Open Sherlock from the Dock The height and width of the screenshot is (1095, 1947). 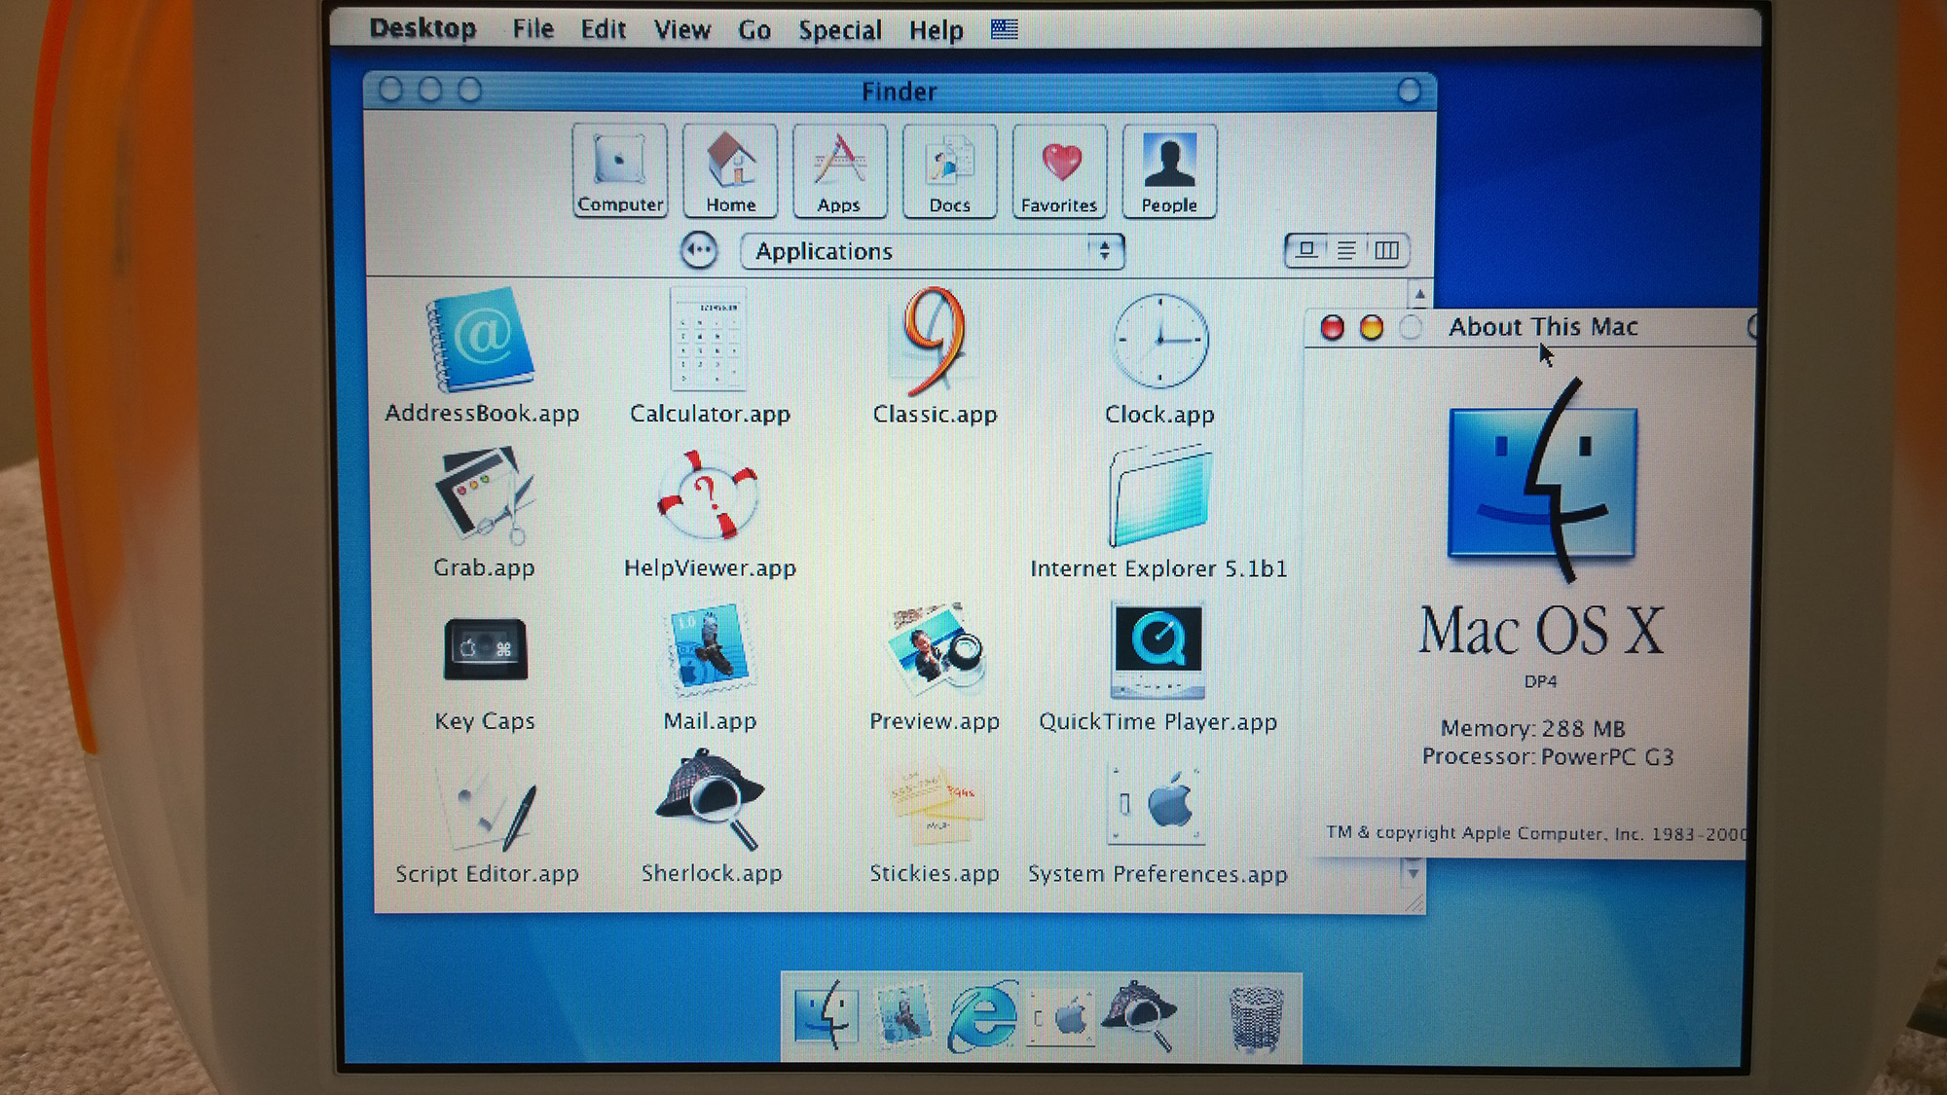(1139, 1015)
